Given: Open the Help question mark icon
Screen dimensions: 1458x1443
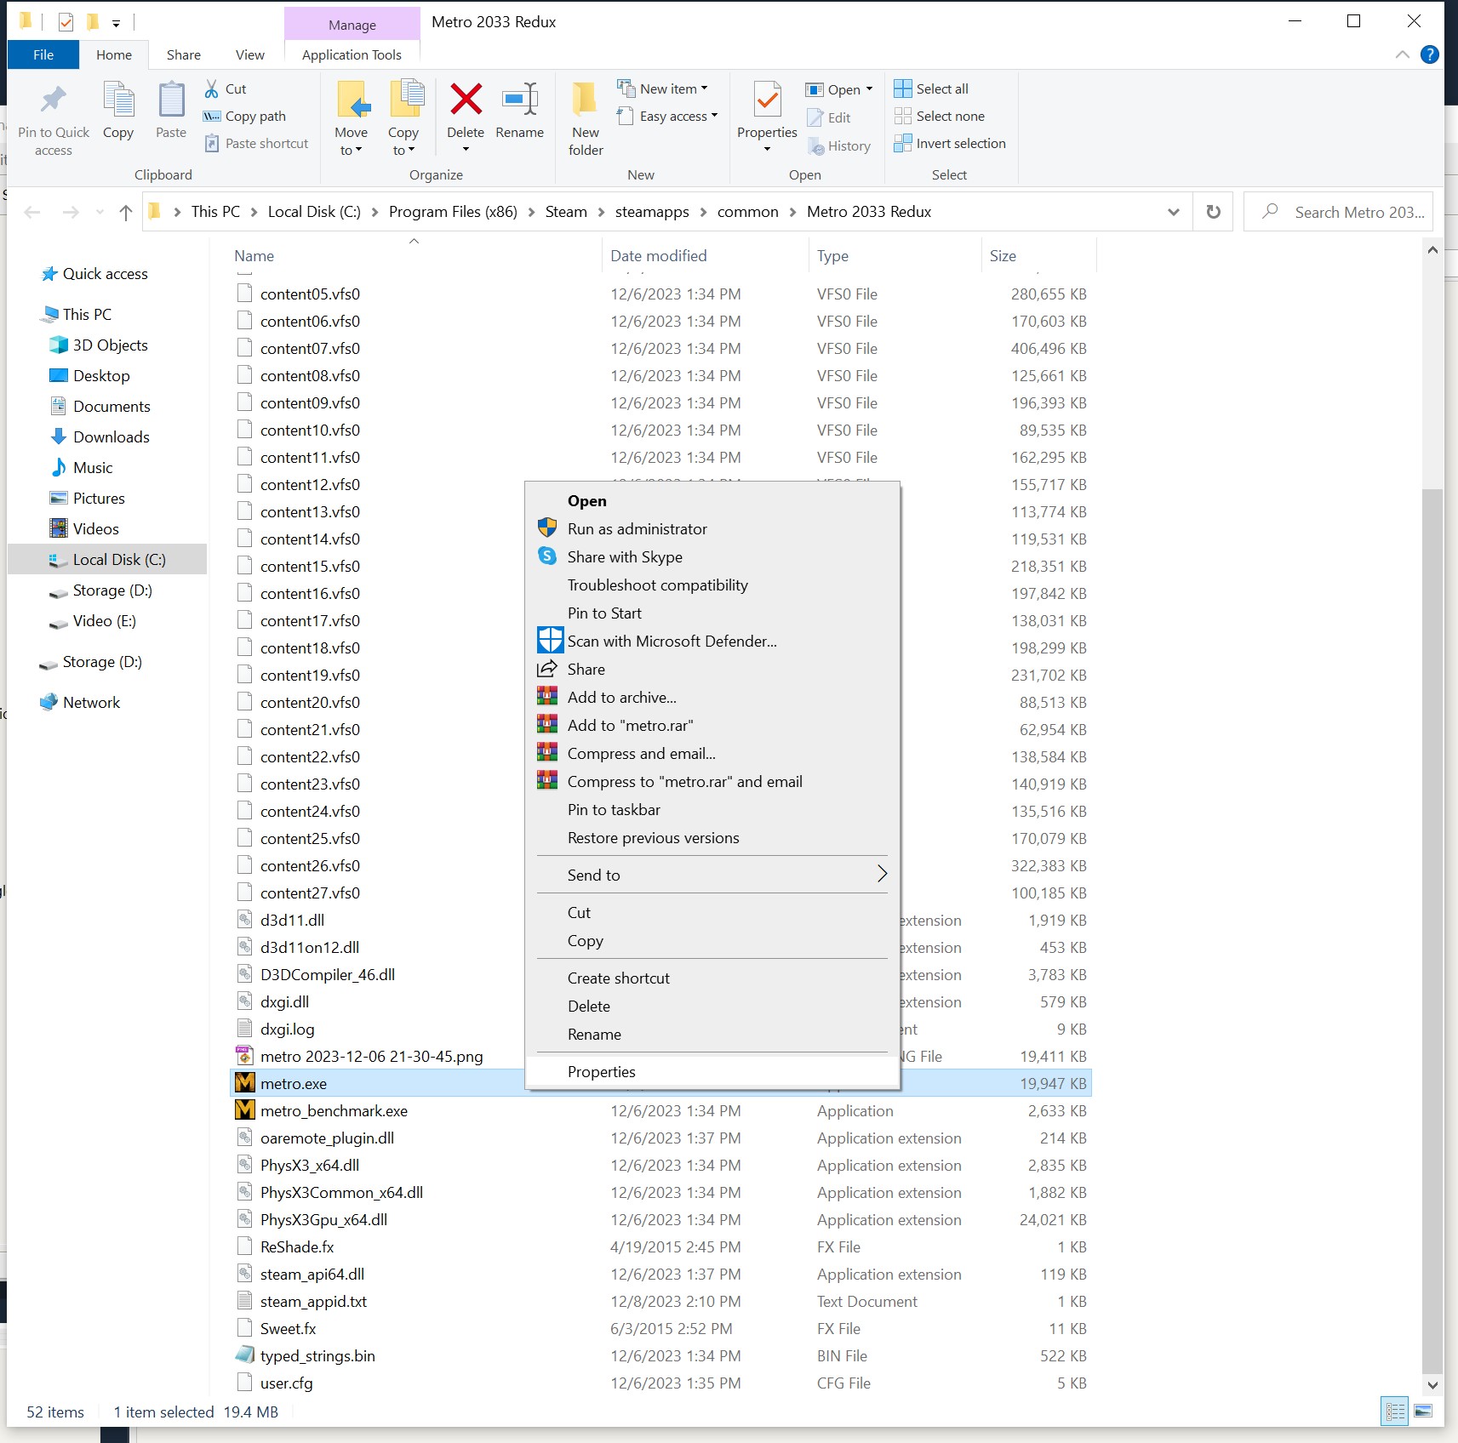Looking at the screenshot, I should [x=1430, y=54].
